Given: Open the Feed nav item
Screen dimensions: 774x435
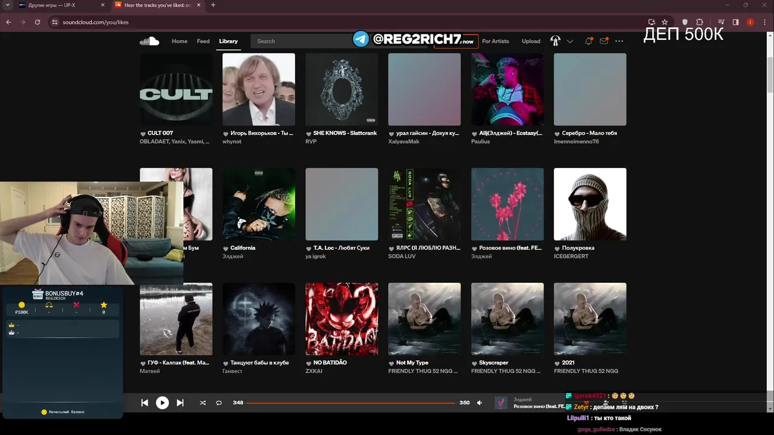Looking at the screenshot, I should 203,41.
